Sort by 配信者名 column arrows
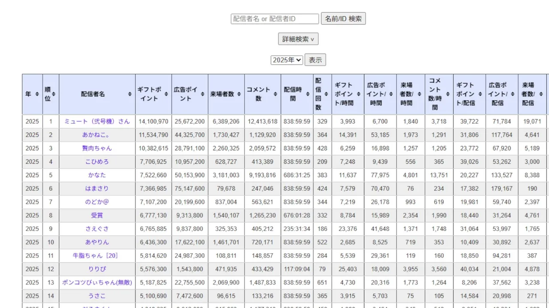 point(130,94)
